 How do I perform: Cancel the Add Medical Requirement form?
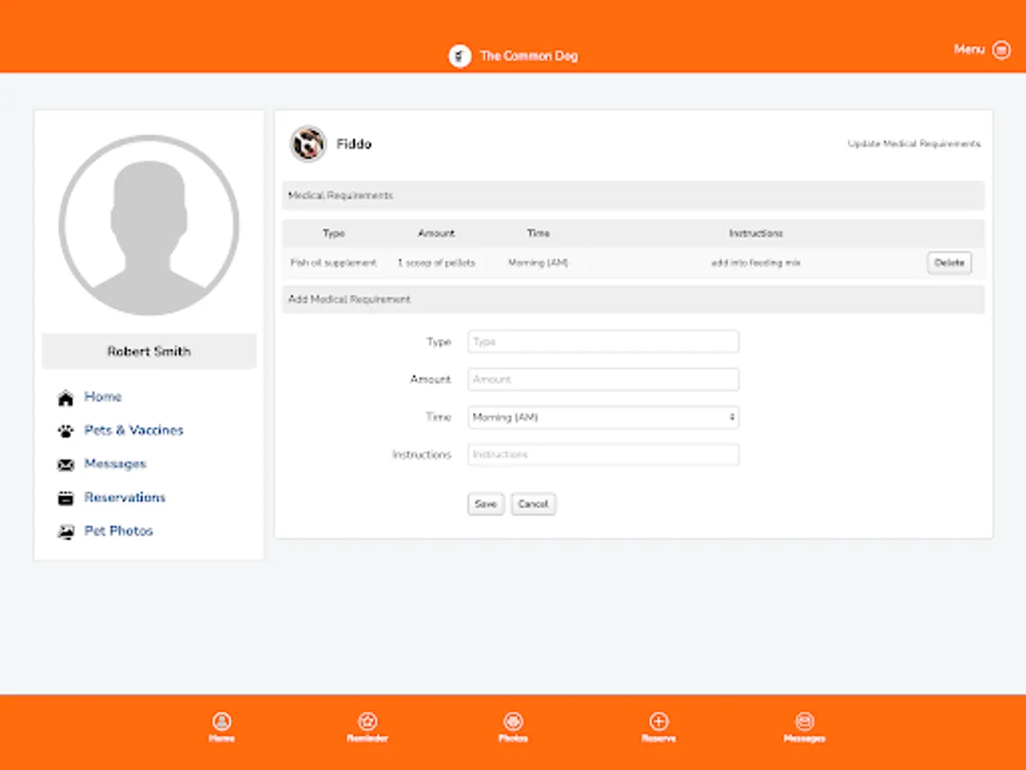(533, 504)
